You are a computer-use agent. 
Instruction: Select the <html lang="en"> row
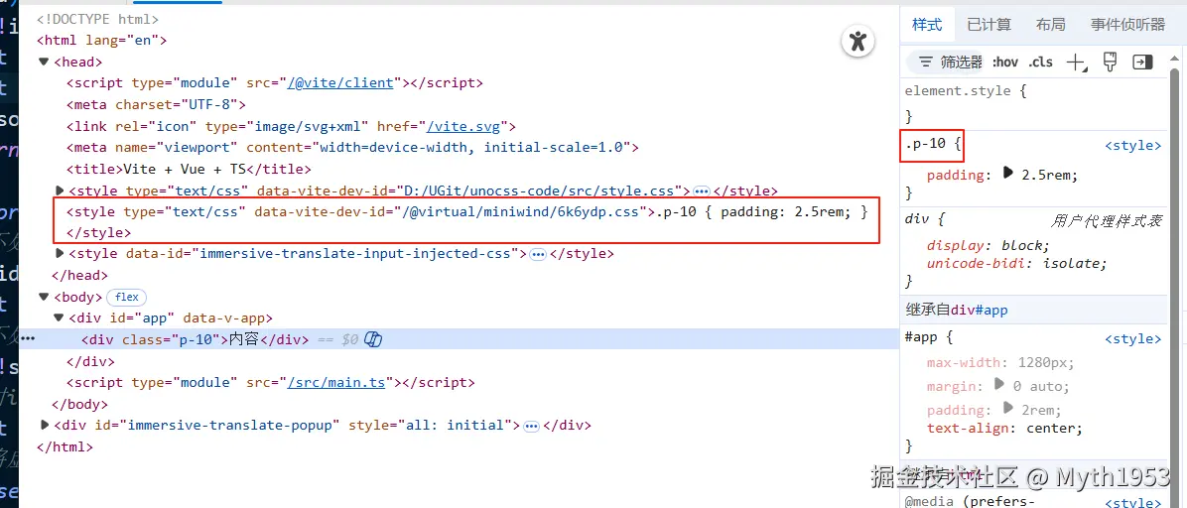click(101, 40)
